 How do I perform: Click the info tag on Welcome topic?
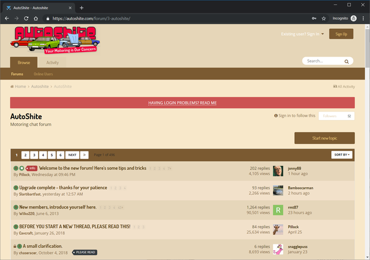pos(31,168)
